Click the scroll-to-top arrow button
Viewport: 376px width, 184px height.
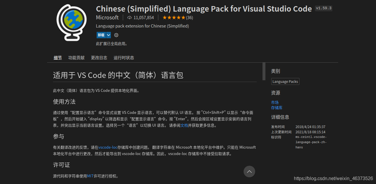coord(249,172)
